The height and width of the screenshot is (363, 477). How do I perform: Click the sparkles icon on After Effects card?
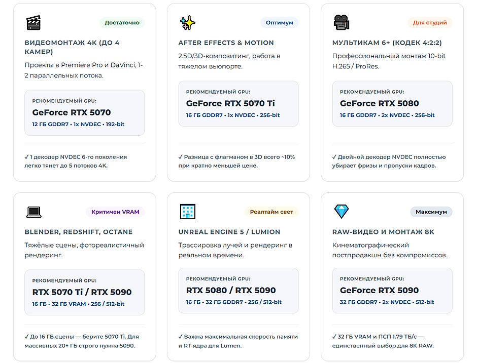click(x=187, y=23)
